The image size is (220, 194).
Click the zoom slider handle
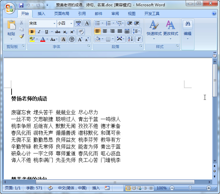click(x=190, y=188)
